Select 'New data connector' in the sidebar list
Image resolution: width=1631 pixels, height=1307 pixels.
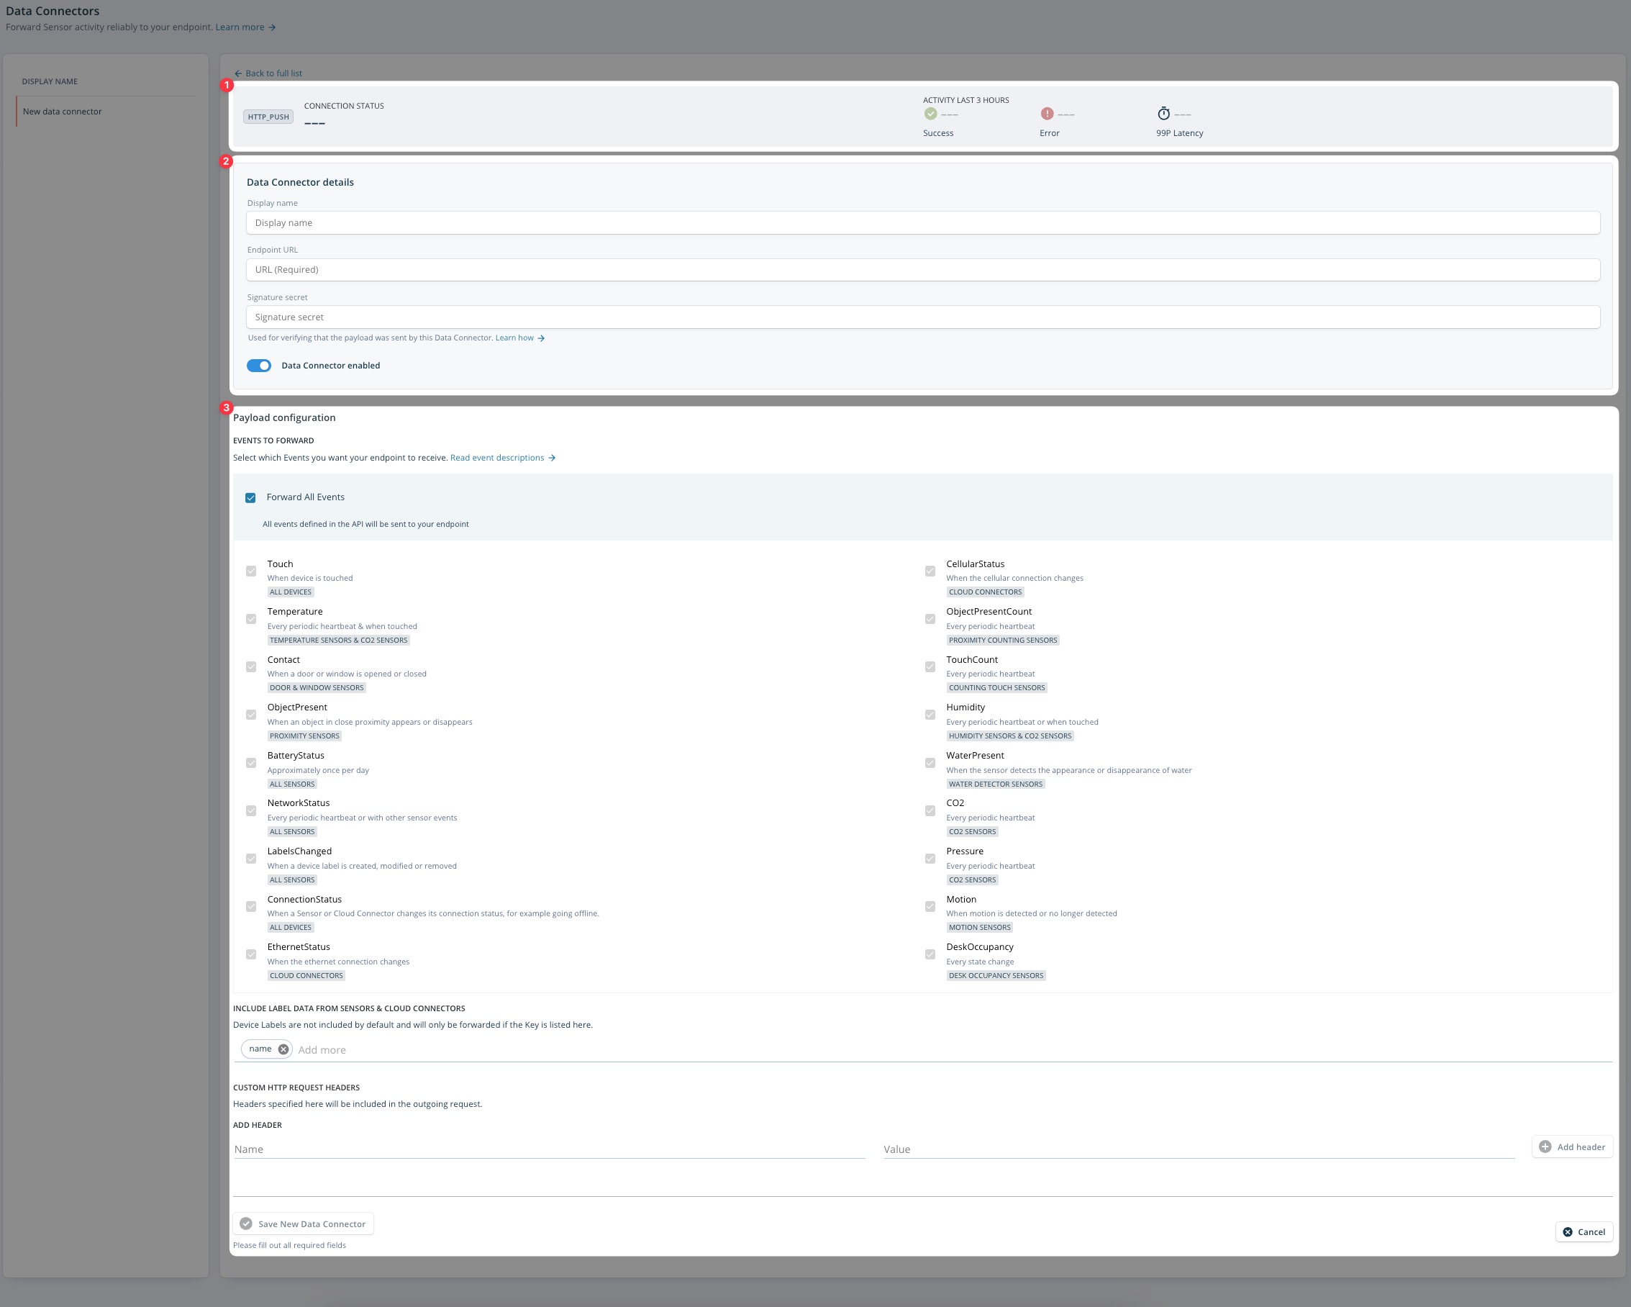pos(62,112)
